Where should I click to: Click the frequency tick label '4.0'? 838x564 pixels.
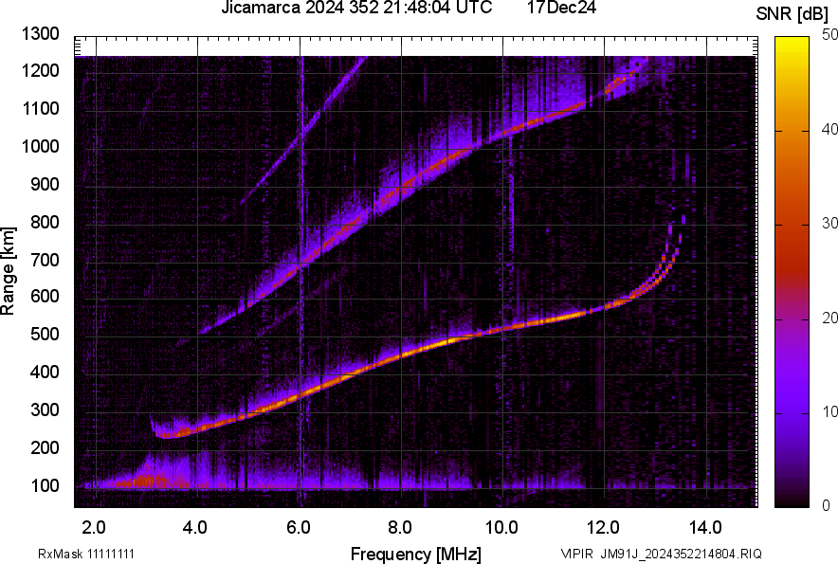tap(194, 528)
